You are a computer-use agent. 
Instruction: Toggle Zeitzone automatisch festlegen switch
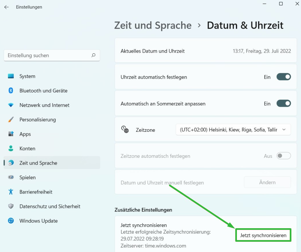click(x=284, y=156)
